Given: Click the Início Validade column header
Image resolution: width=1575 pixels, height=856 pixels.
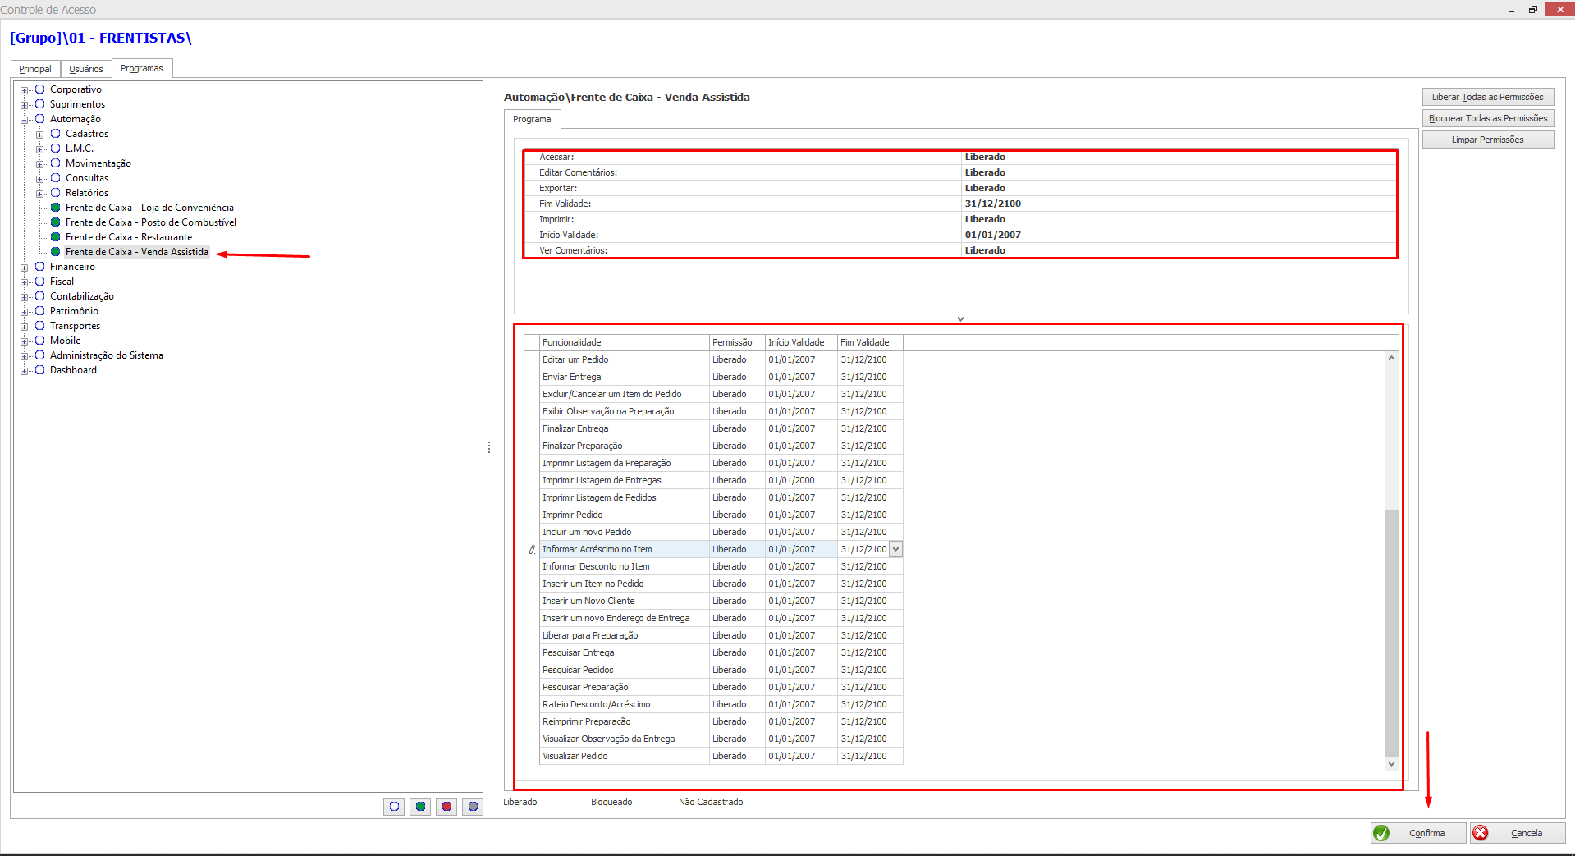Looking at the screenshot, I should click(x=801, y=342).
